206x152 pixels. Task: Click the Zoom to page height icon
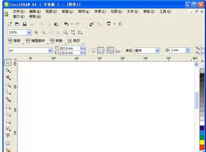pos(80,32)
